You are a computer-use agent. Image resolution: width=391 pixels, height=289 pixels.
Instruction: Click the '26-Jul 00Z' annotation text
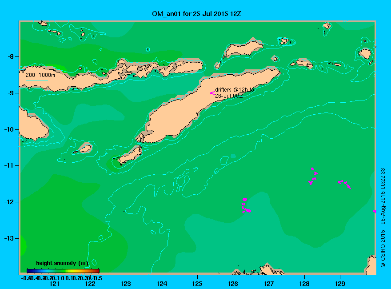point(229,96)
